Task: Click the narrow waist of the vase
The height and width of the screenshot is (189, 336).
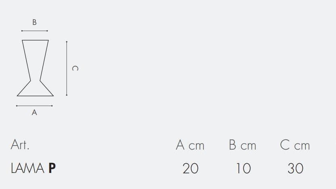Action: (x=35, y=78)
